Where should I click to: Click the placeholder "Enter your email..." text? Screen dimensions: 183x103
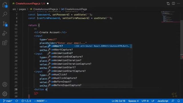[72, 43]
